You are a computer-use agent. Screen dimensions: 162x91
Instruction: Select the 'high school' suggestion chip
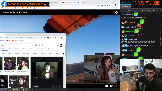[26, 54]
